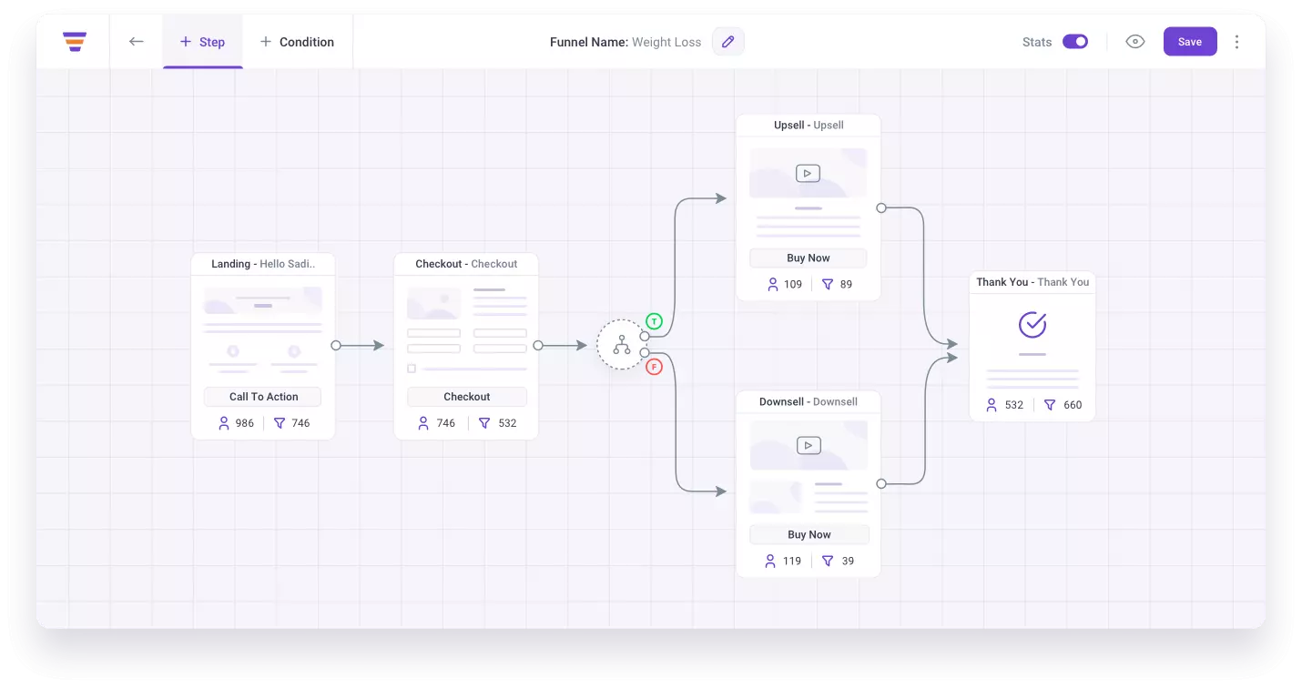Viewport: 1302px width, 688px height.
Task: Open the funnel preview with the eye icon
Action: 1134,41
